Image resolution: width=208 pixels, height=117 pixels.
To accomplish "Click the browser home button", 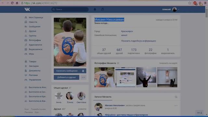I will (17, 3).
